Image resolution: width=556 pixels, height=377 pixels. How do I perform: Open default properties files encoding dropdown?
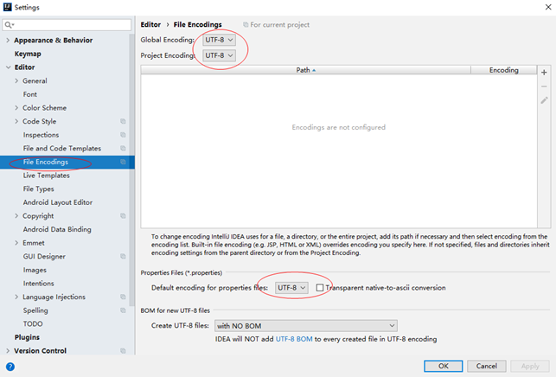tap(291, 288)
